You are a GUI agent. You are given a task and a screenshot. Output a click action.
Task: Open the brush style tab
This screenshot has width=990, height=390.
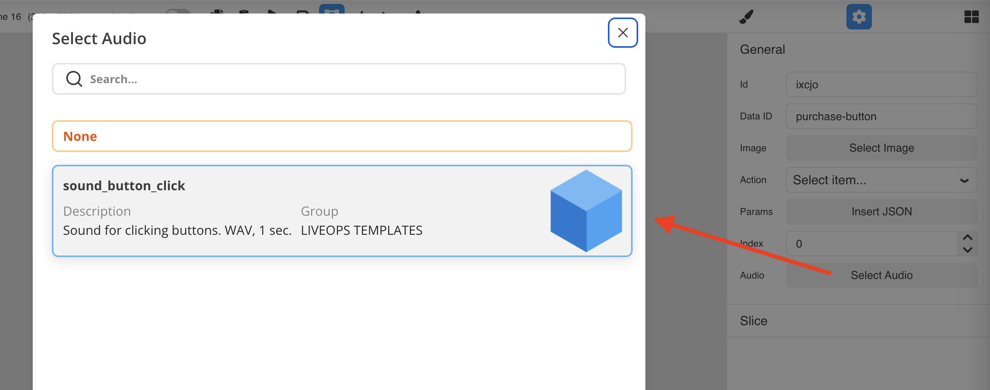746,17
